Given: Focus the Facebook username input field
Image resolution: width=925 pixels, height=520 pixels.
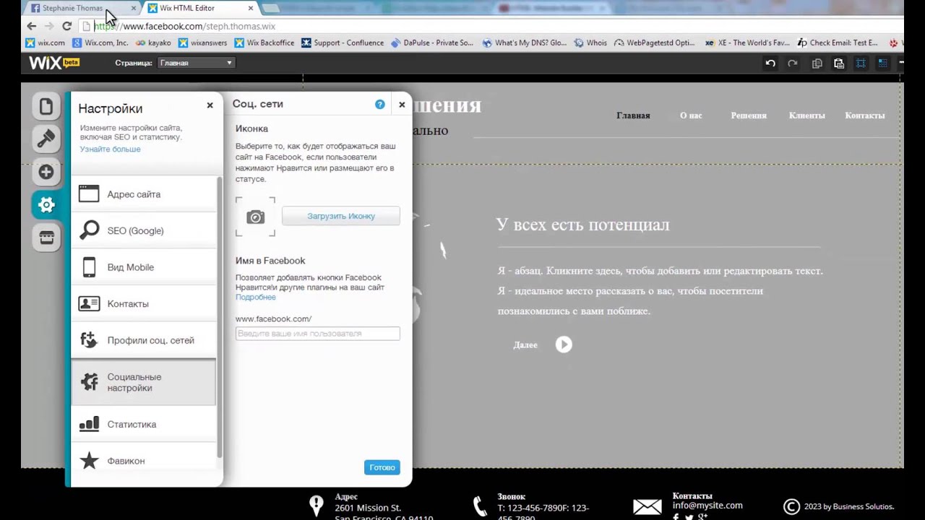Looking at the screenshot, I should pos(317,334).
